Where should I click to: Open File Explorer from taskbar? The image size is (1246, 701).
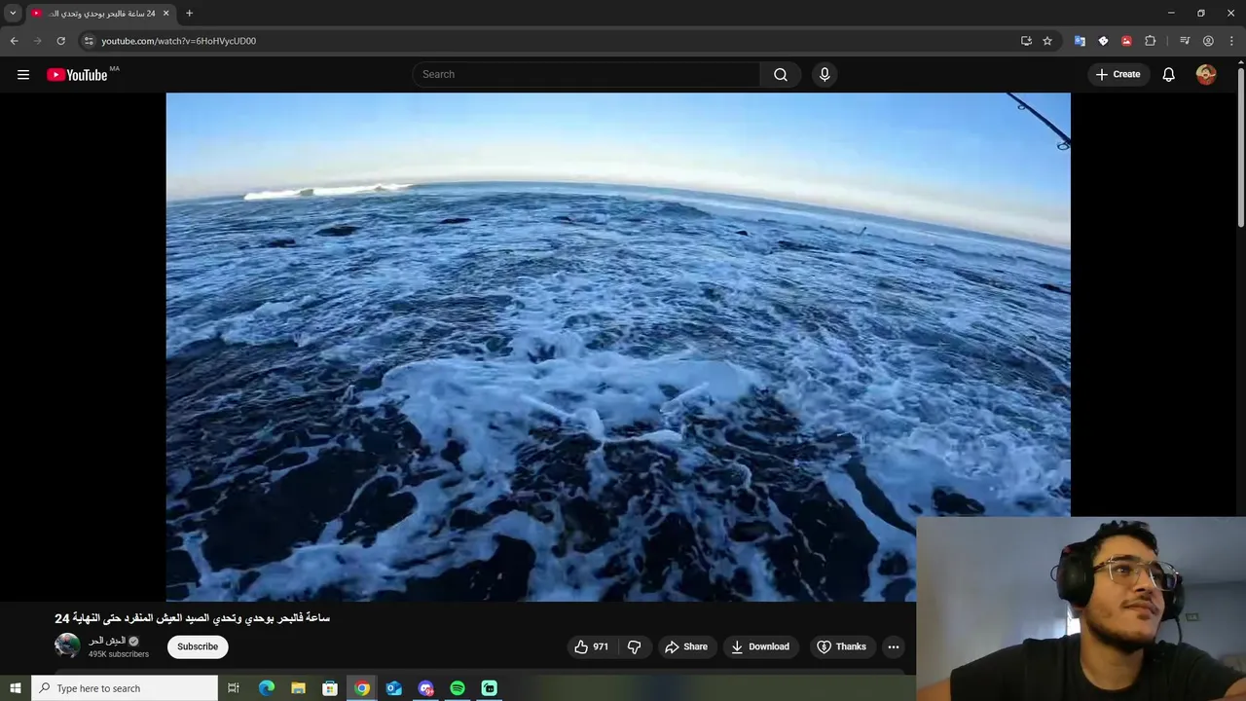pyautogui.click(x=298, y=688)
